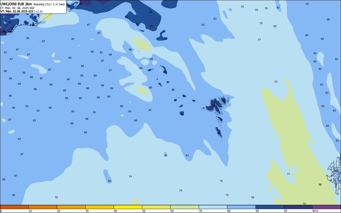Click the '99.9' tick label on scale
341x213 pixels.
[315, 211]
